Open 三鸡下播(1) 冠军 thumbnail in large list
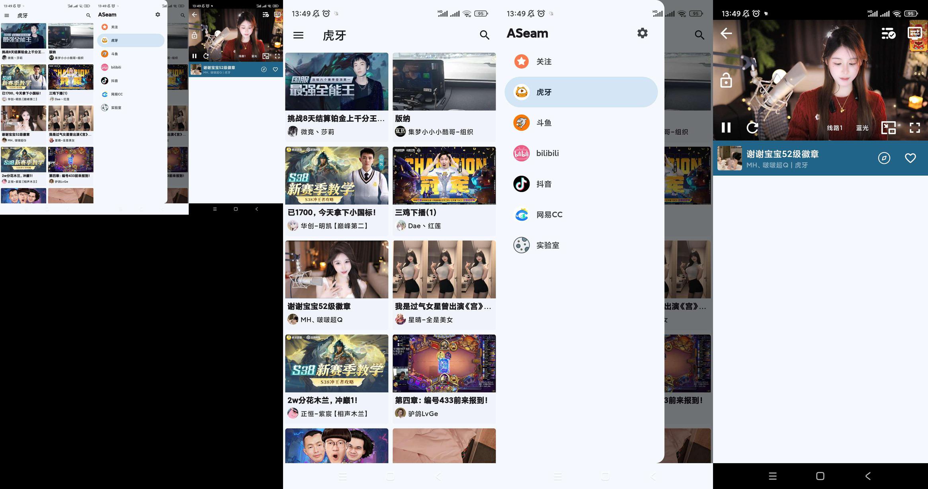Image resolution: width=928 pixels, height=489 pixels. (x=444, y=175)
